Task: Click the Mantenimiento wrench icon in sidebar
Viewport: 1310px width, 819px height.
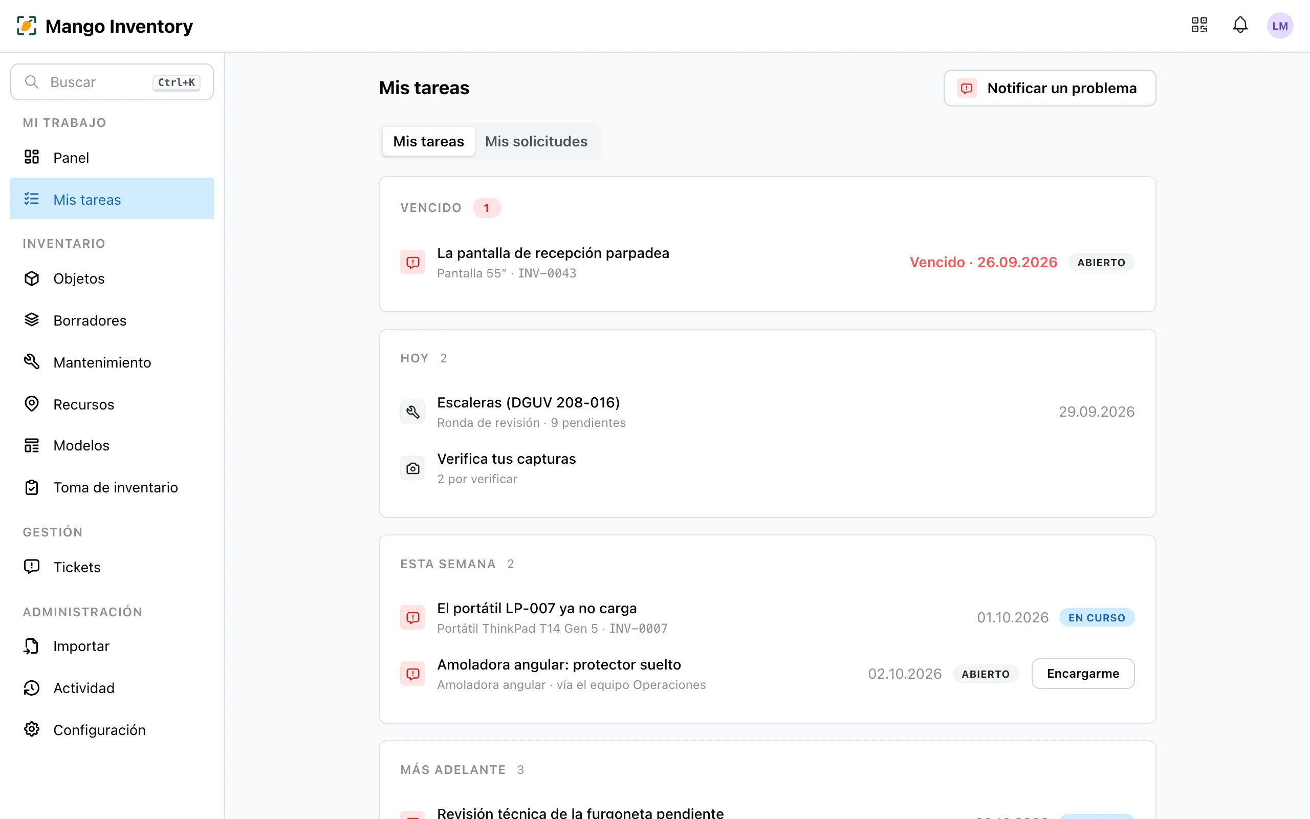Action: [x=32, y=362]
